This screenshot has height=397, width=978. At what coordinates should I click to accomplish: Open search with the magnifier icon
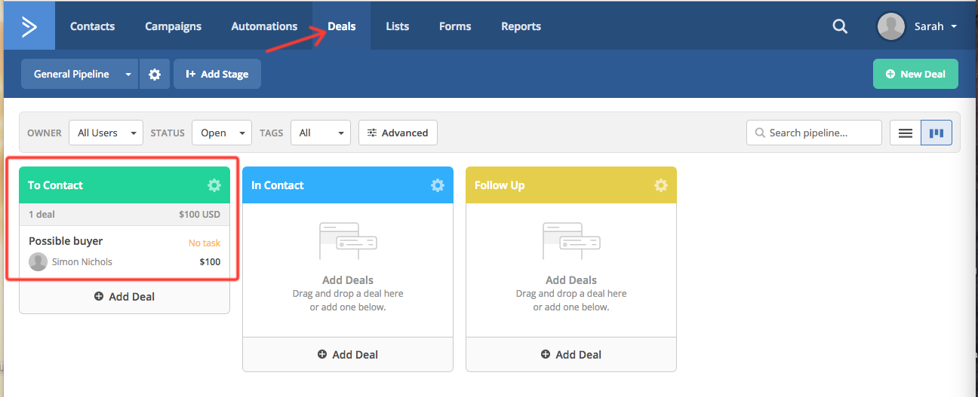coord(840,26)
